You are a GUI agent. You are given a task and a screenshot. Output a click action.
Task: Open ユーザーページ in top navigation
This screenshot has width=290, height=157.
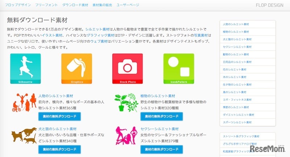[x=128, y=5]
